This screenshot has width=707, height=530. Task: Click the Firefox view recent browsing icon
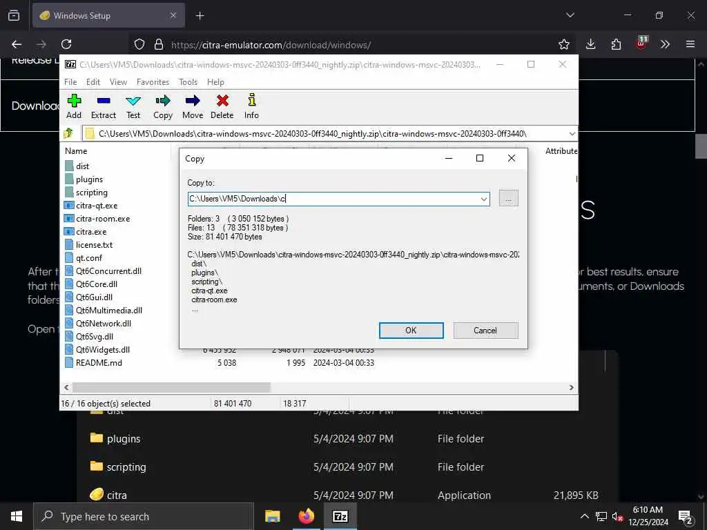click(x=14, y=15)
